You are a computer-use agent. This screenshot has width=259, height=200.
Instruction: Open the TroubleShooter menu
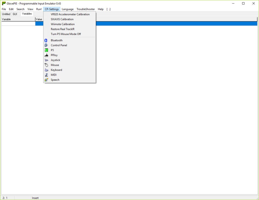click(x=86, y=9)
